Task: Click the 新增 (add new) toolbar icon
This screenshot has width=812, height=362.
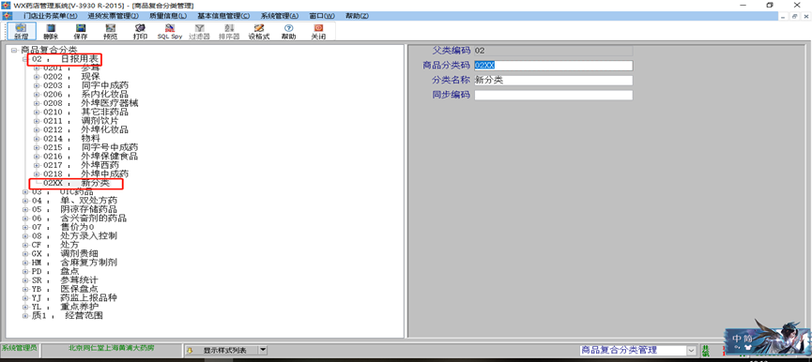Action: coord(22,31)
